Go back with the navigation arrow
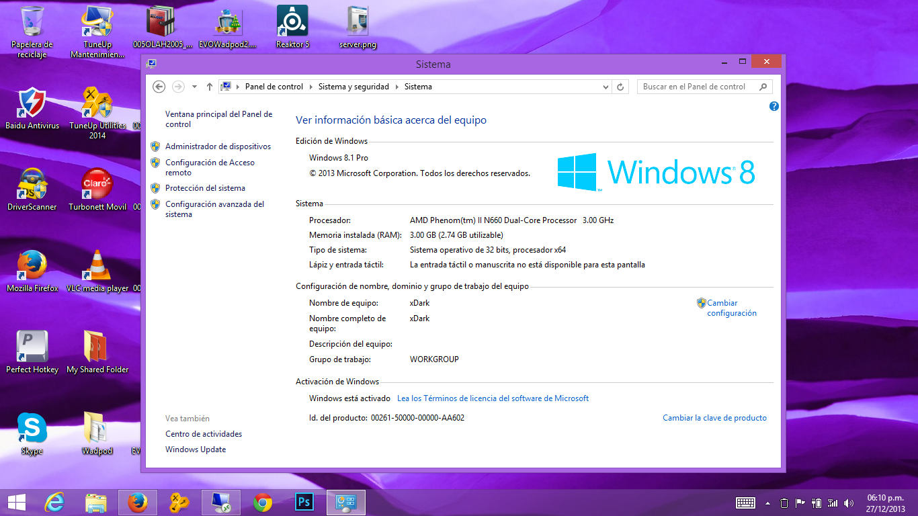918x516 pixels. [159, 87]
